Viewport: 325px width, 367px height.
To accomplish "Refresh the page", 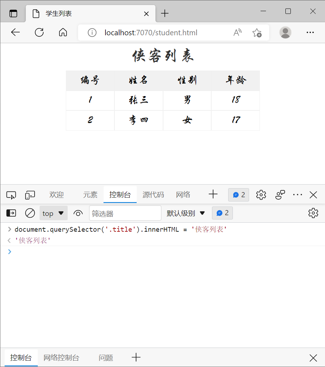I will point(39,32).
